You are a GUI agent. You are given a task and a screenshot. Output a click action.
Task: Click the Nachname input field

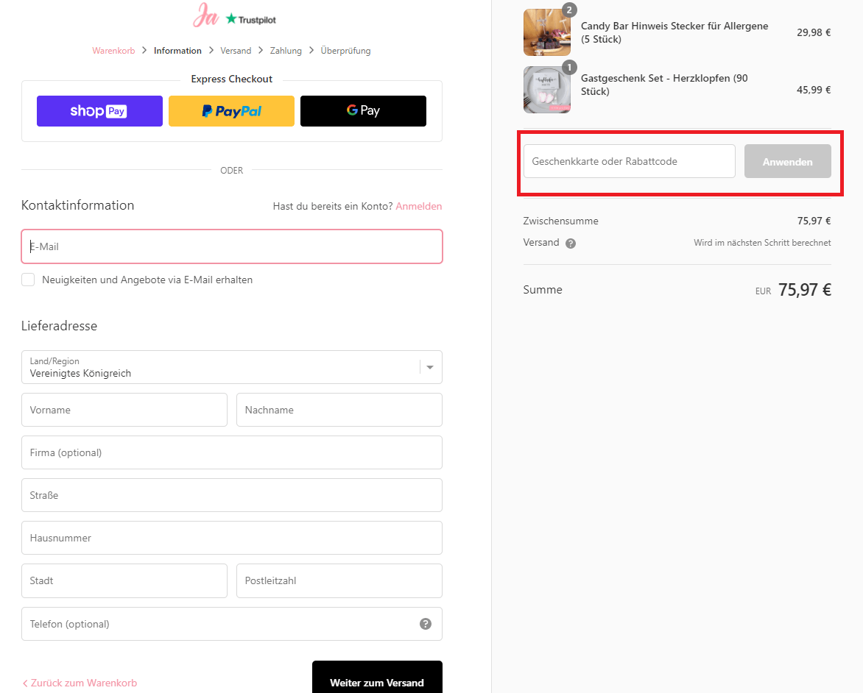(339, 410)
